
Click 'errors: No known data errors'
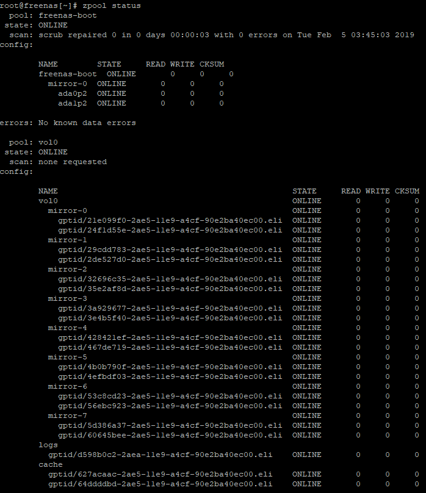tap(68, 123)
